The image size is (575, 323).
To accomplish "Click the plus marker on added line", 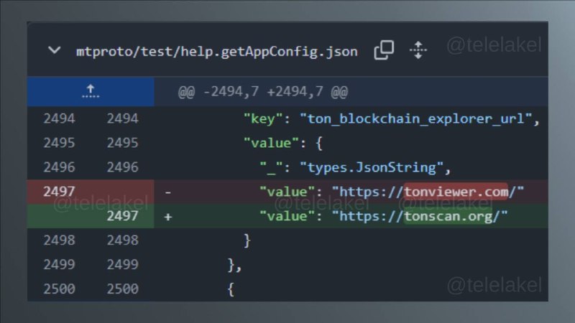I will (168, 217).
